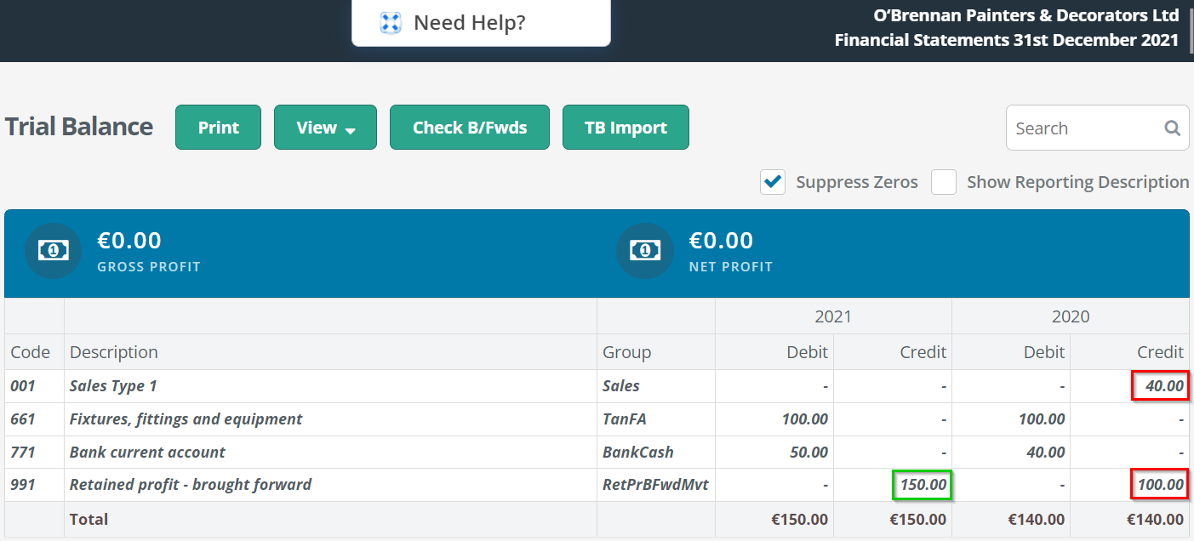Select Retained profit - brought forward description

(x=191, y=486)
